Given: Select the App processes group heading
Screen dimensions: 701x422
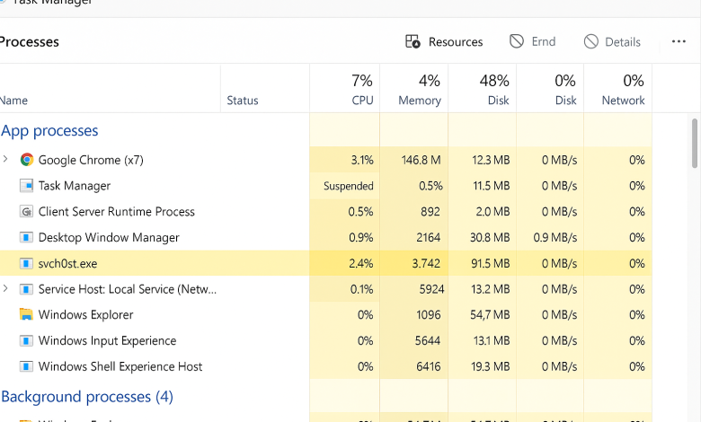Looking at the screenshot, I should pos(49,131).
